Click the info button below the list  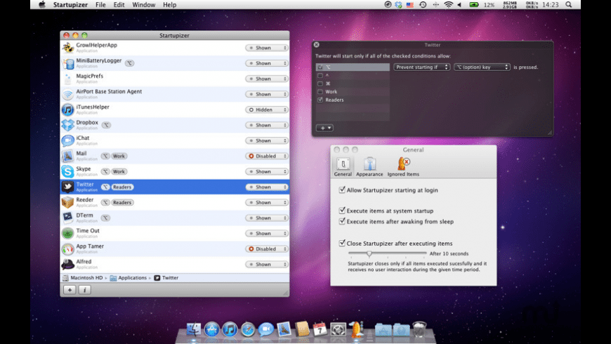[84, 289]
